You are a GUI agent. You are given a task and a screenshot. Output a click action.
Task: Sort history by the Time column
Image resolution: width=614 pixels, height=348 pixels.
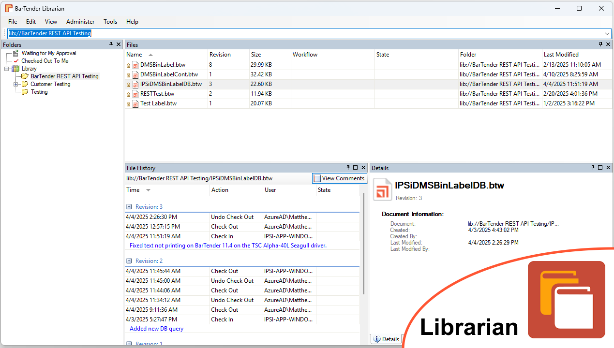pyautogui.click(x=167, y=190)
